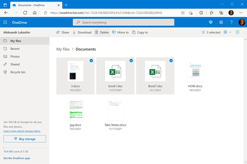Viewport: 247px width, 164px height.
Task: Open browser Settings and more menu
Action: [x=241, y=13]
